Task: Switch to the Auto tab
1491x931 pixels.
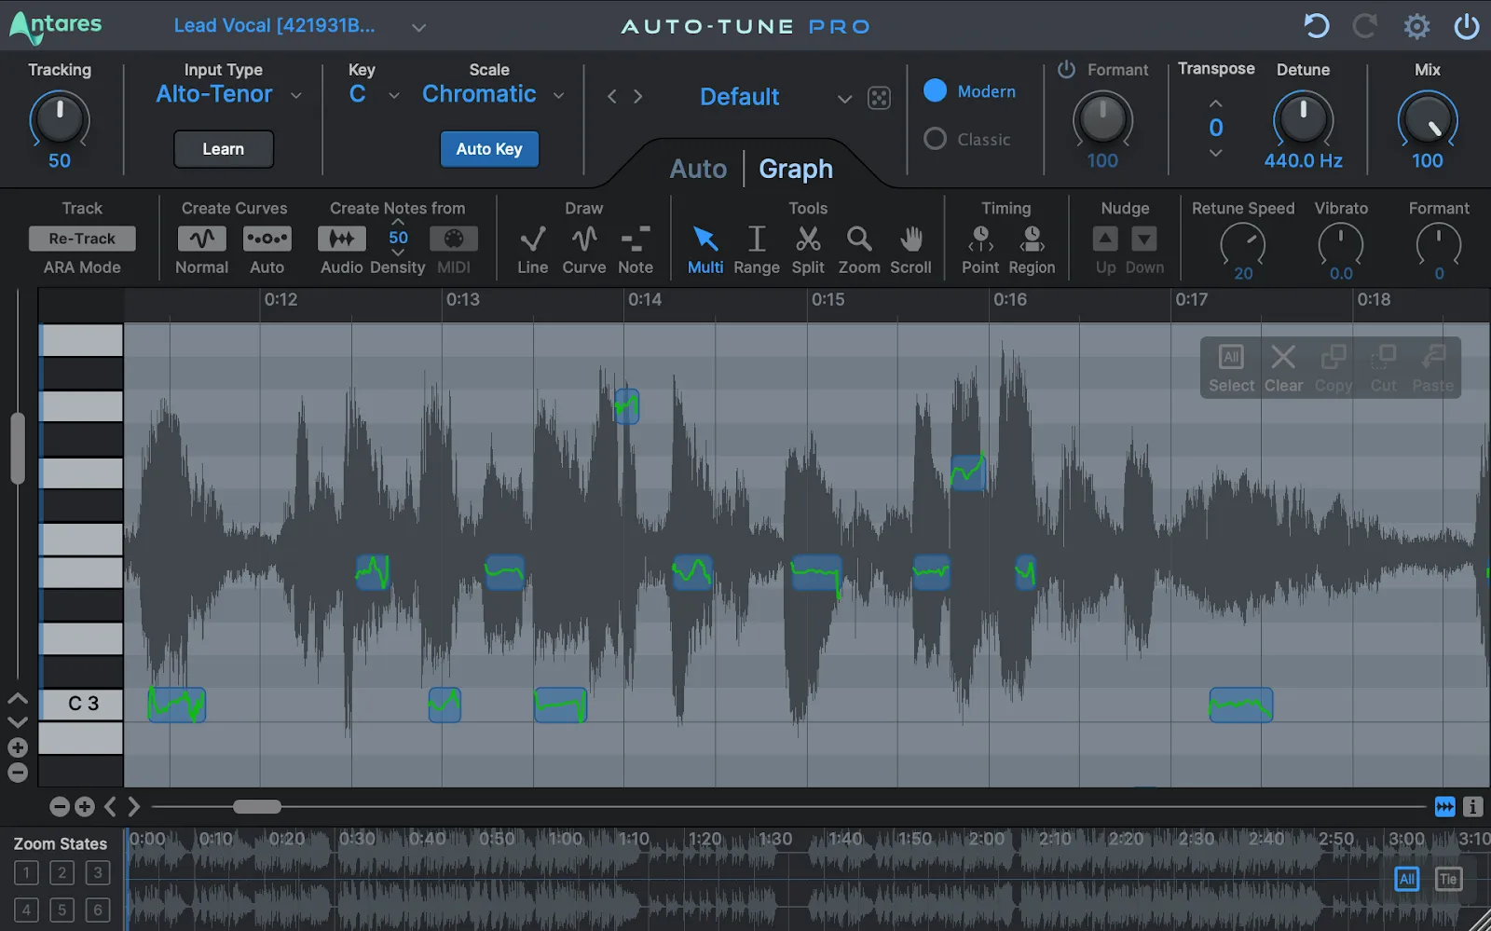Action: (697, 168)
